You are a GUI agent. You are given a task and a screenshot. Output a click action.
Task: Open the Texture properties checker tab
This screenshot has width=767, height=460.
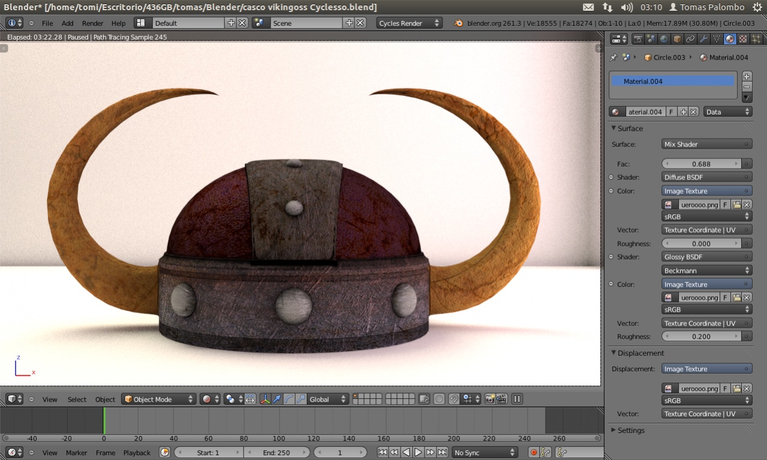point(743,39)
